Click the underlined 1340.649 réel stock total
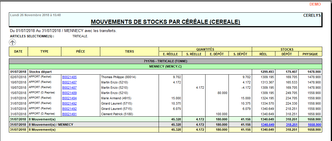Viewport: 332px width, 141px height. (267, 125)
